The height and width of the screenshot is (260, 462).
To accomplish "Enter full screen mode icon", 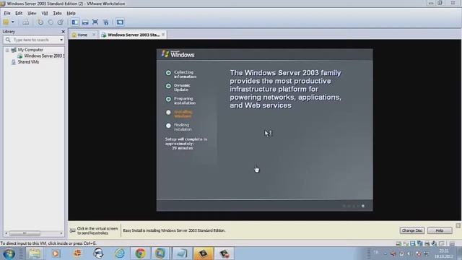I will point(95,22).
